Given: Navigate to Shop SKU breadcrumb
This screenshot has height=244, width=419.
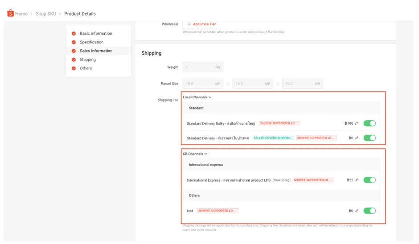Looking at the screenshot, I should (x=46, y=14).
